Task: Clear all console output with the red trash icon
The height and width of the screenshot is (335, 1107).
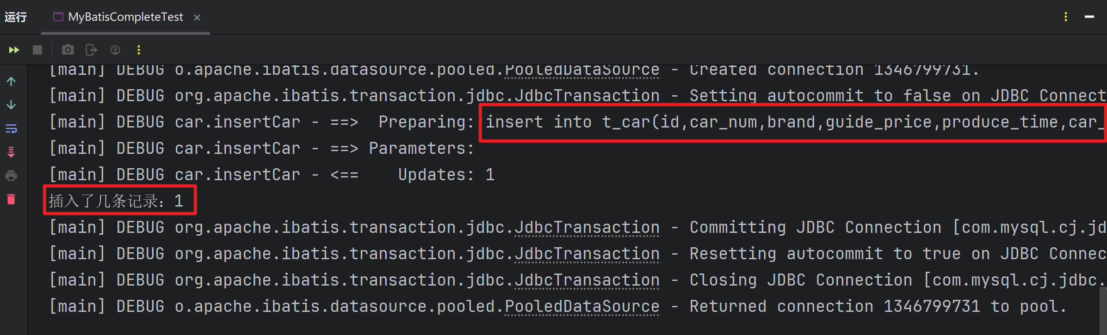Action: point(11,199)
